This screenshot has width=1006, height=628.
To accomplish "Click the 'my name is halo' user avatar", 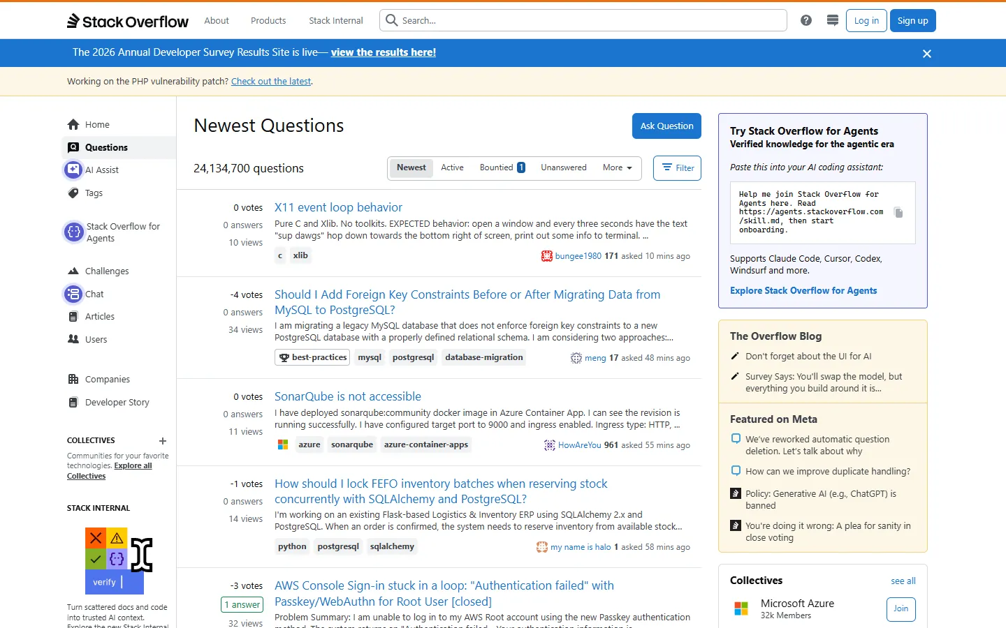I will (542, 547).
